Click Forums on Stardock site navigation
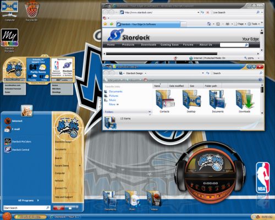The width and height of the screenshot is (275, 220). 188,45
